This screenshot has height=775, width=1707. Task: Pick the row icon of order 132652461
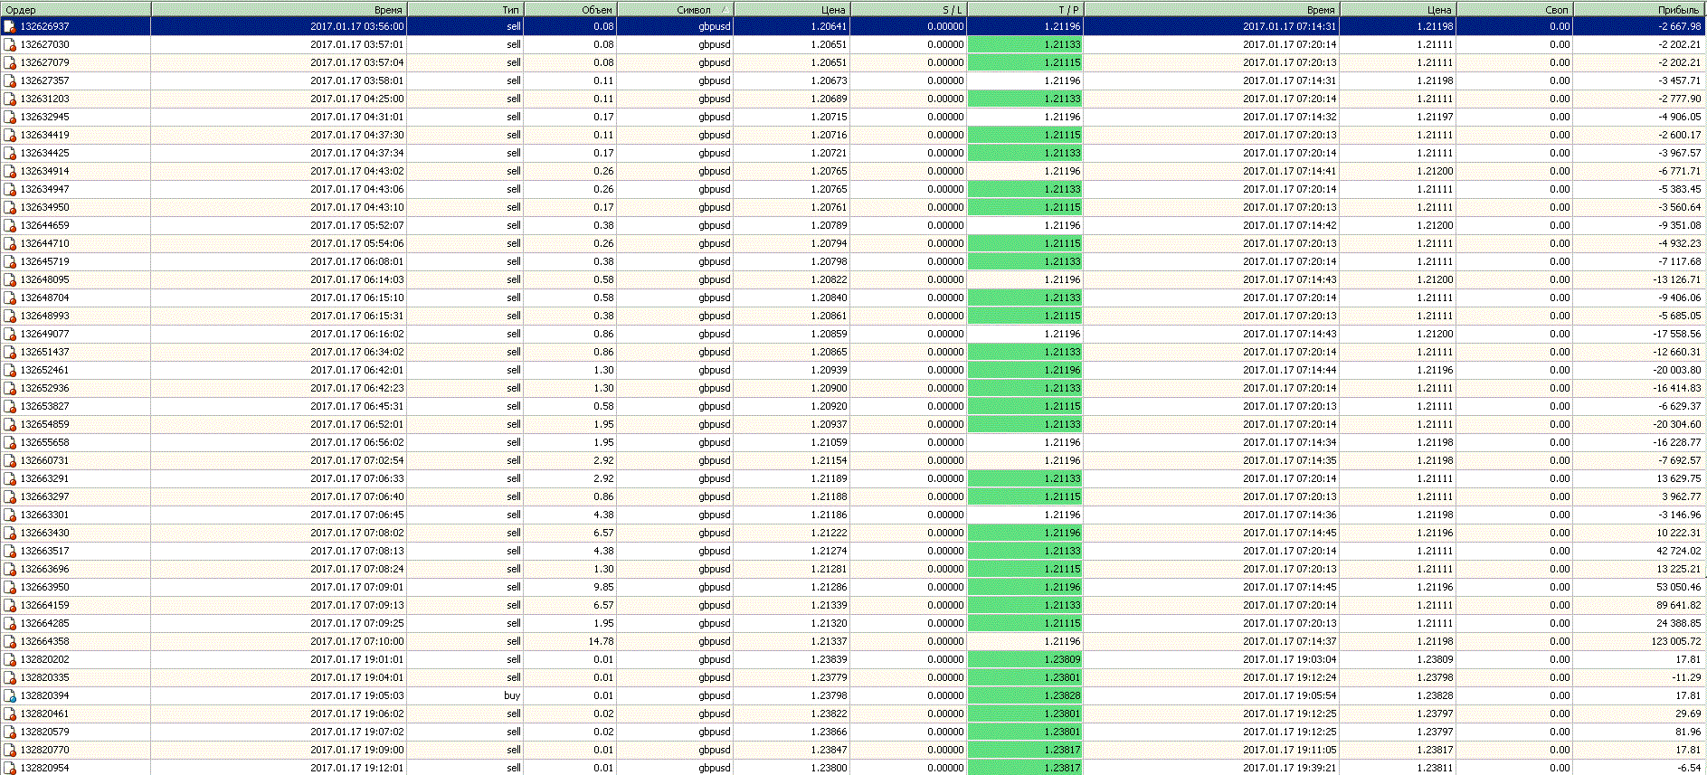click(x=10, y=370)
